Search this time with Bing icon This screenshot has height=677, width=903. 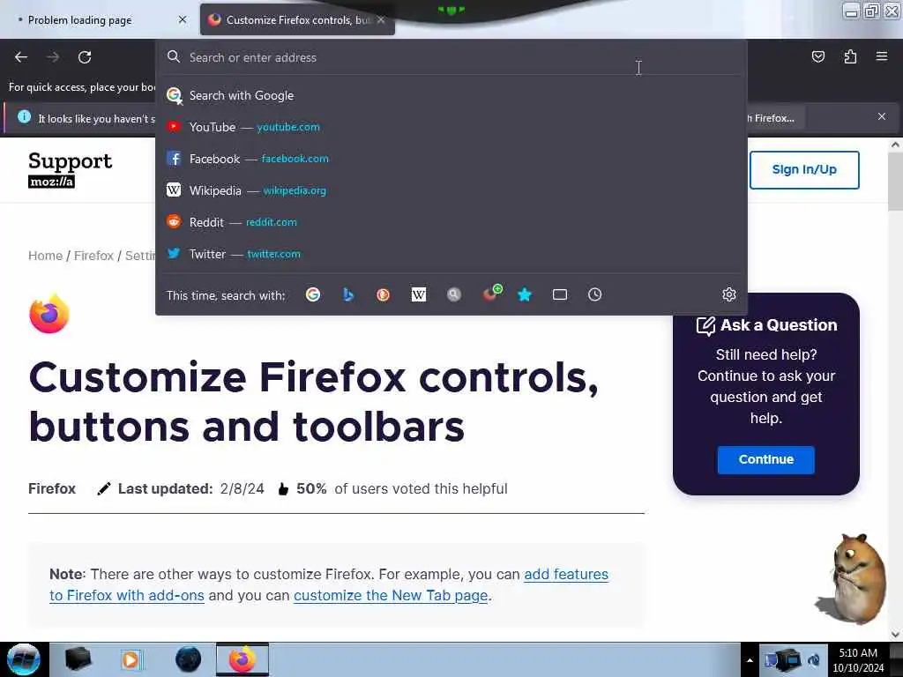347,294
